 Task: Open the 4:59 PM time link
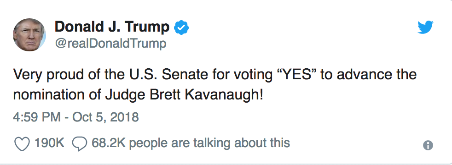(37, 117)
